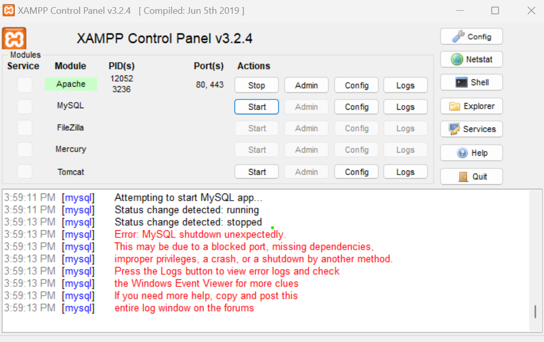Click the XAMPP logo beside the panel title
The image size is (544, 342).
(x=14, y=38)
